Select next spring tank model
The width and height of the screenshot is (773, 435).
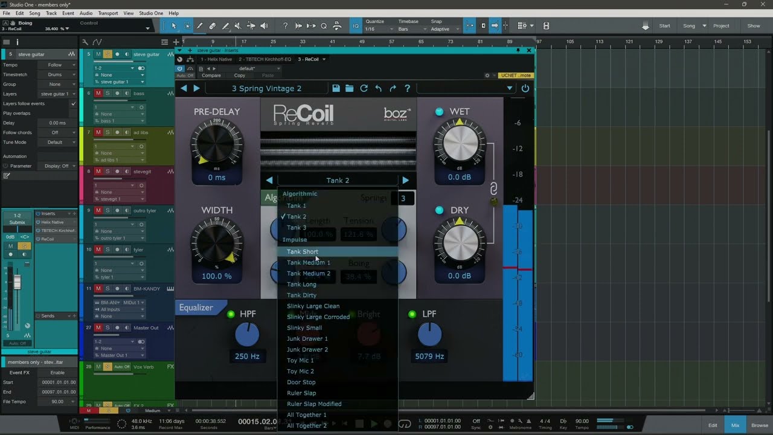[x=405, y=180]
